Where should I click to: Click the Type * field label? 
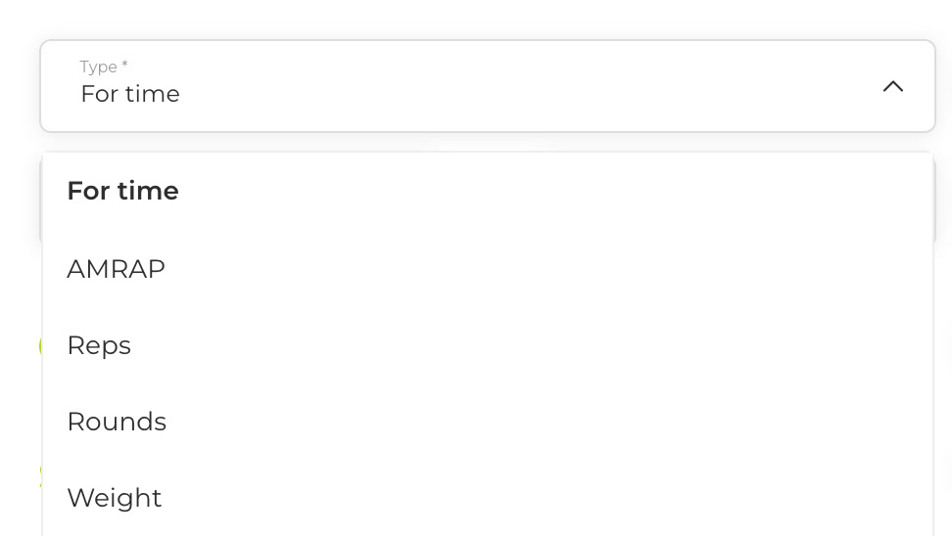pyautogui.click(x=104, y=67)
